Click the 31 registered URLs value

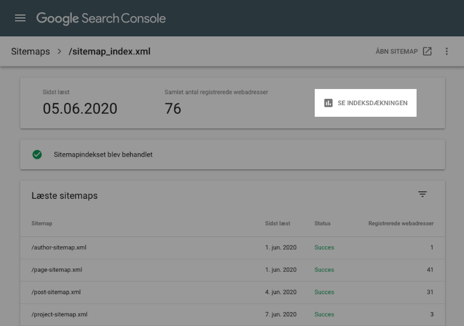coord(430,292)
